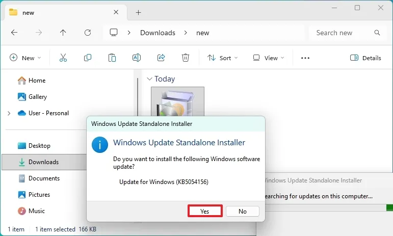
Task: Collapse the Today group header
Action: tap(149, 79)
